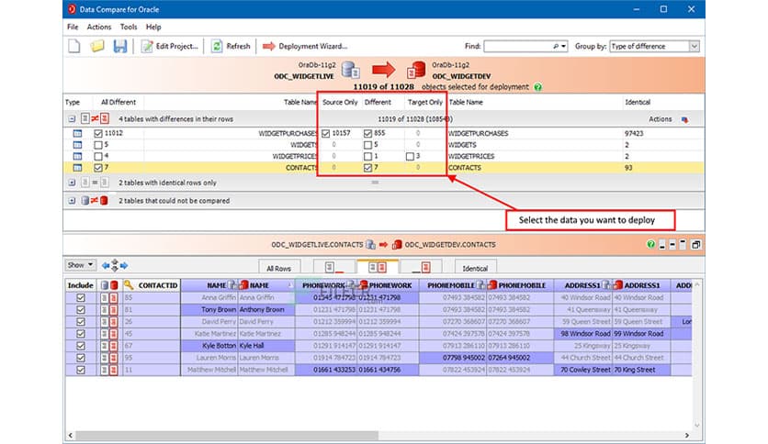768x444 pixels.
Task: Expand 2 tables with identical rows group
Action: [72, 183]
